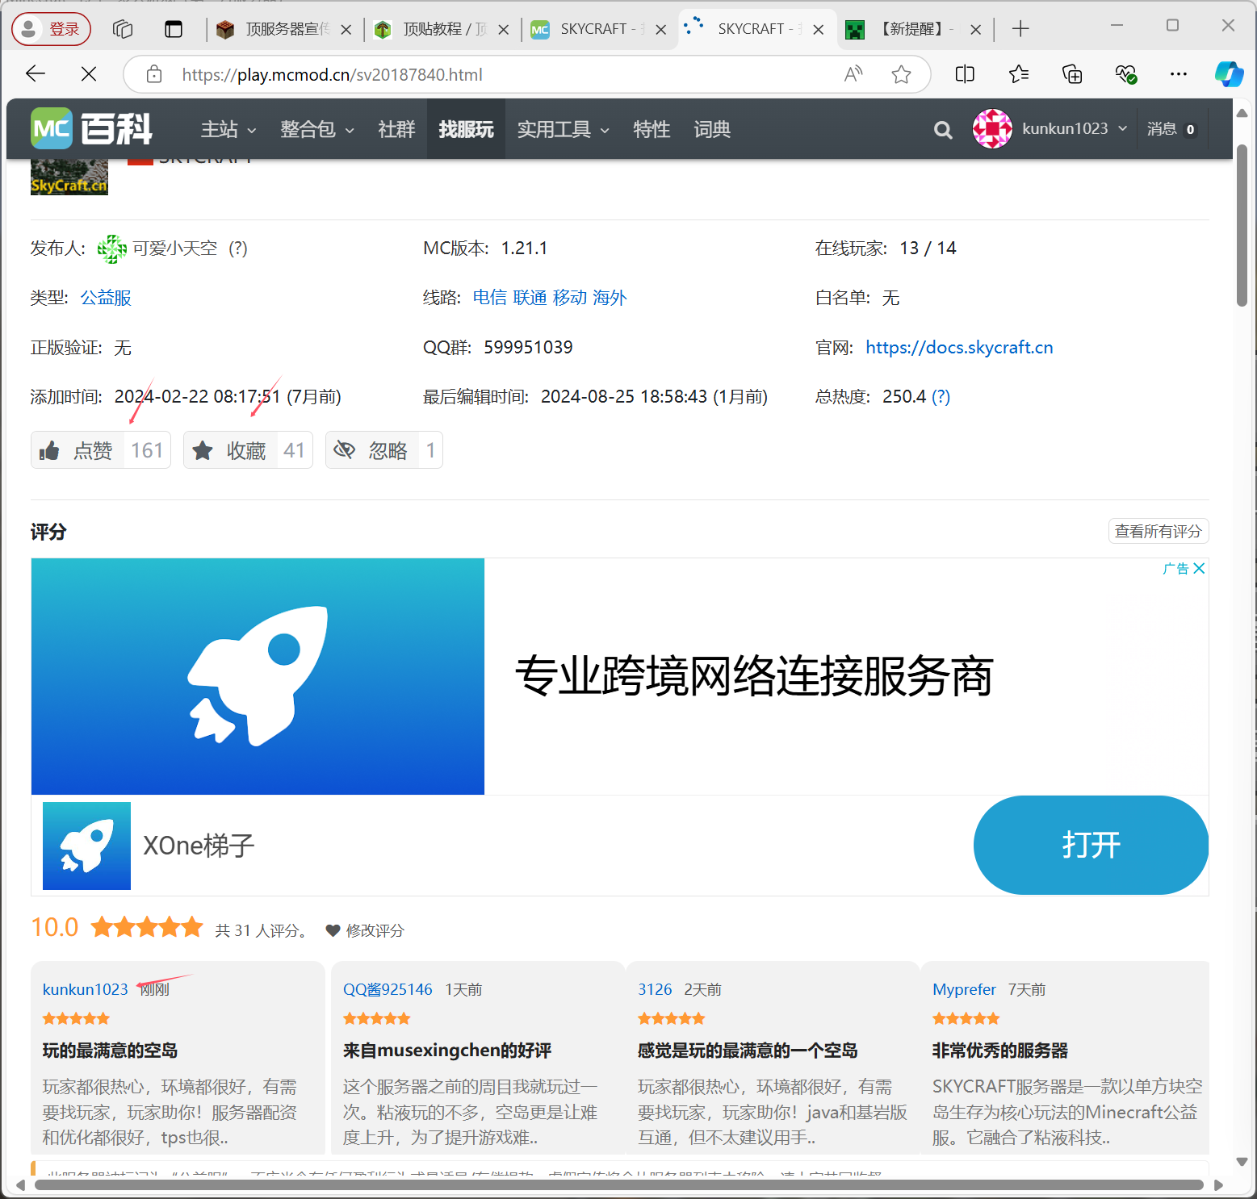Click the MC百科 site logo
Screen dimensions: 1257x1199
click(91, 128)
